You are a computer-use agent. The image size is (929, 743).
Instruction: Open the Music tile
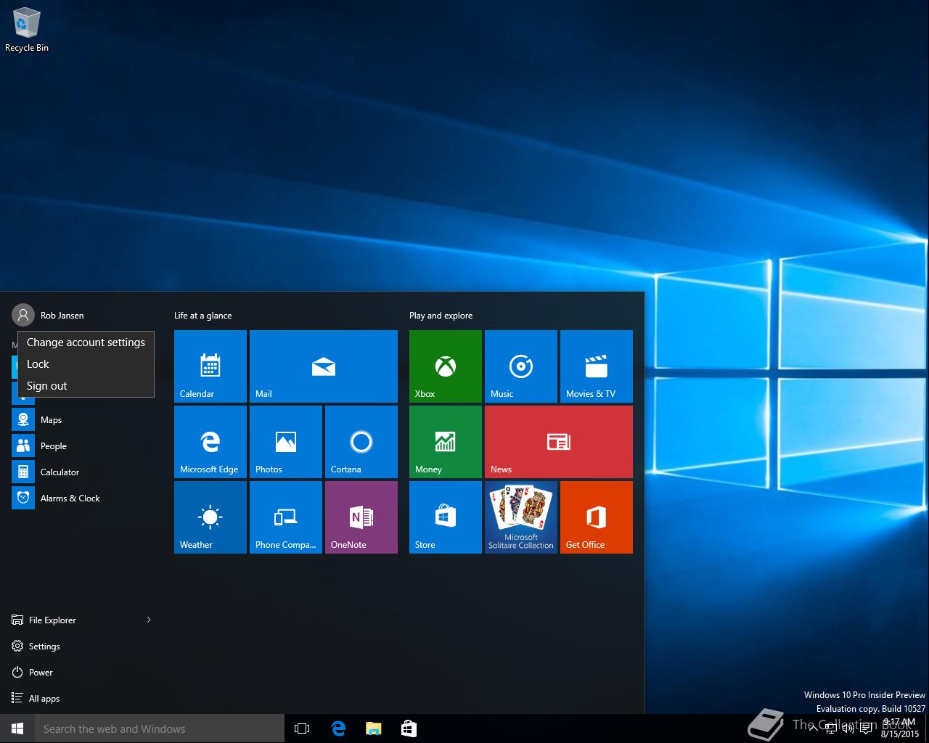[x=521, y=366]
